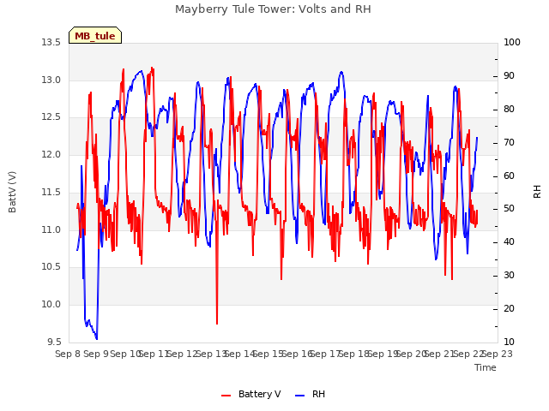Click the blue RH legend swatch

click(300, 396)
